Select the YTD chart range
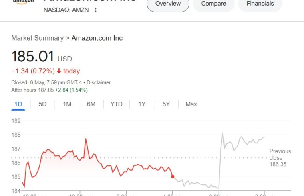 [x=117, y=104]
